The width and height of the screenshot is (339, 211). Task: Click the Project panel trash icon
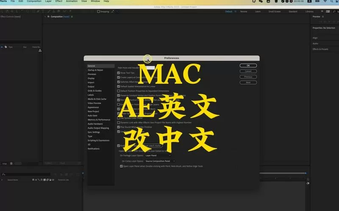(11, 163)
